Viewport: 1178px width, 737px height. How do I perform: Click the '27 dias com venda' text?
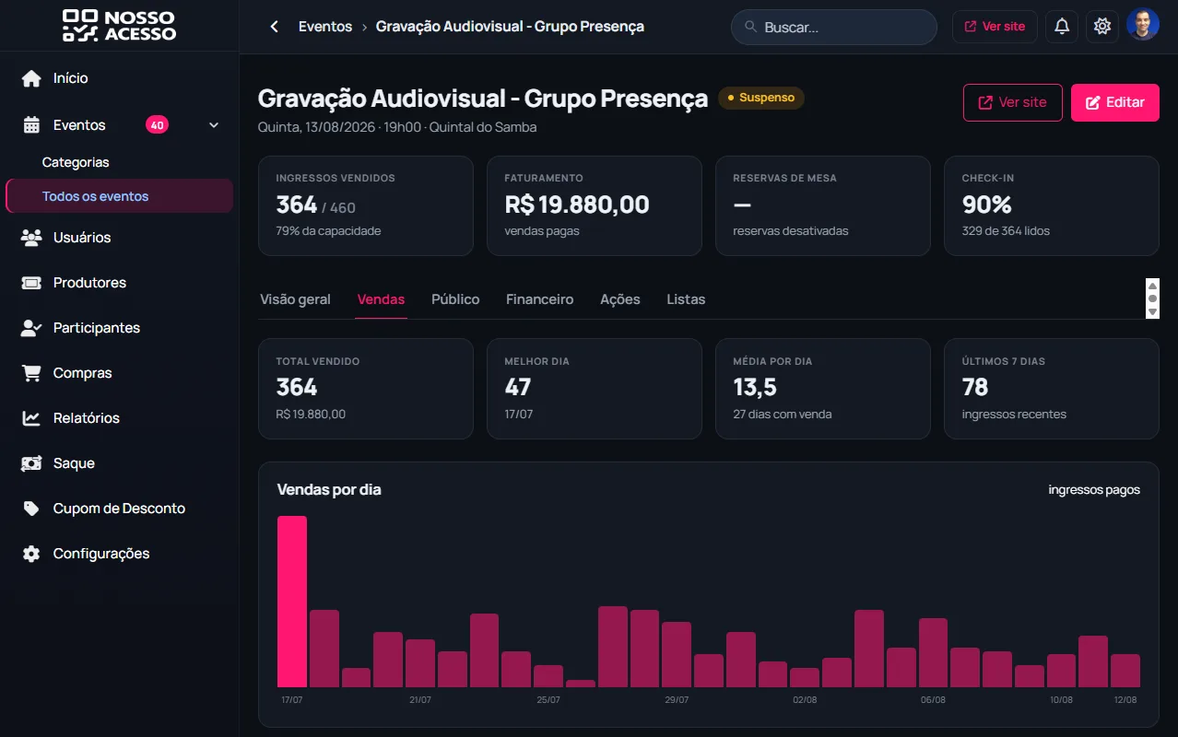pyautogui.click(x=783, y=415)
